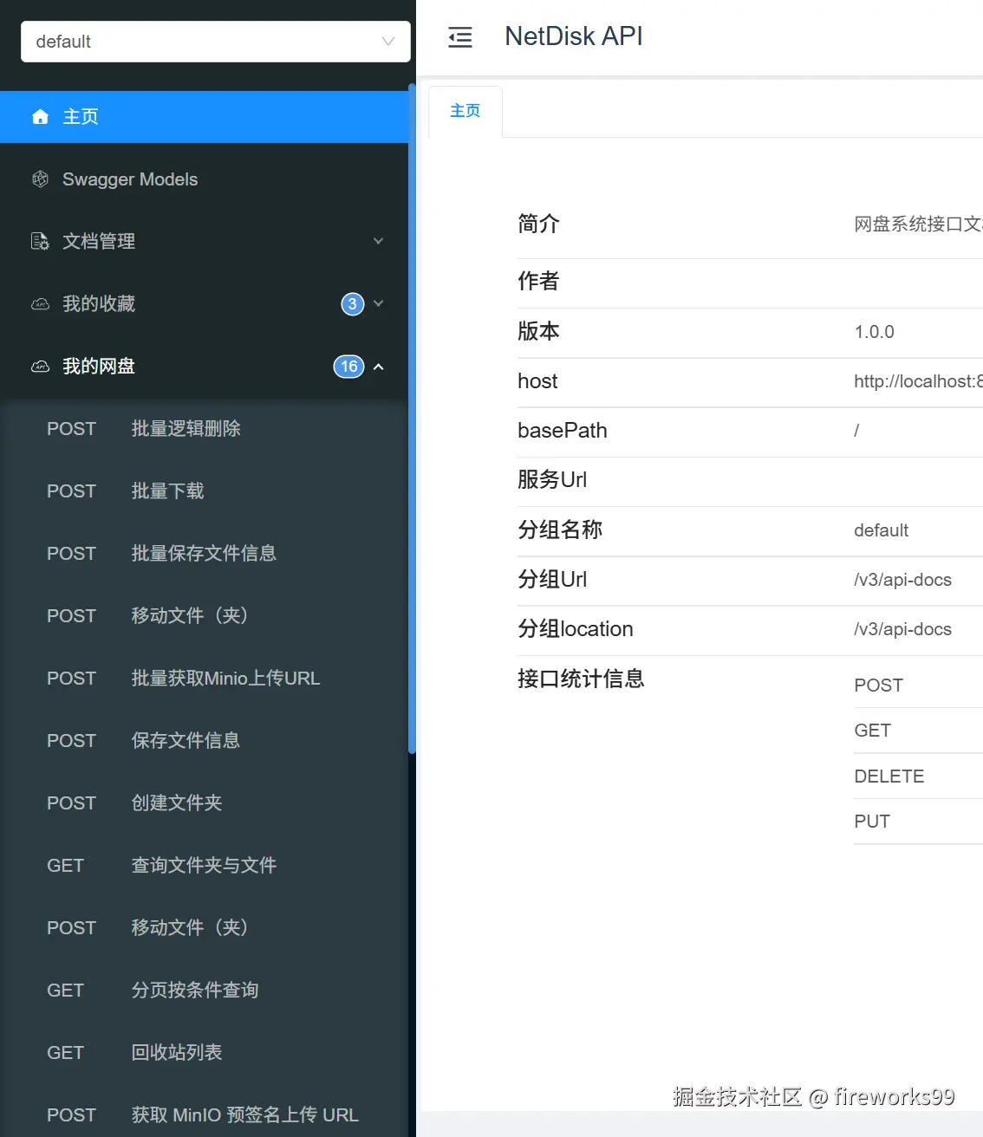Open POST 批量逻辑删除 endpoint
Image resolution: width=983 pixels, height=1137 pixels.
tap(204, 429)
